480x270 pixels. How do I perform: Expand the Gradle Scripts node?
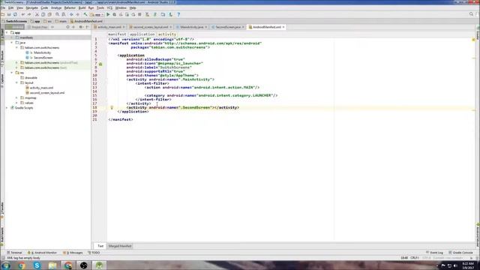click(x=7, y=108)
